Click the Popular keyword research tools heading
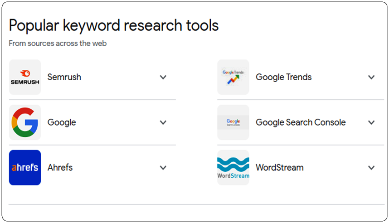Viewport: 389px width, 223px height. click(114, 25)
